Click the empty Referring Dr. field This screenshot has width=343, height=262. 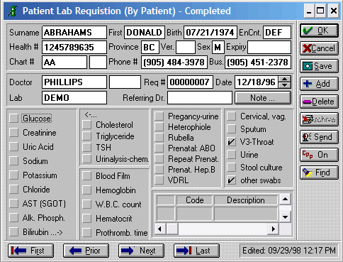pyautogui.click(x=200, y=98)
